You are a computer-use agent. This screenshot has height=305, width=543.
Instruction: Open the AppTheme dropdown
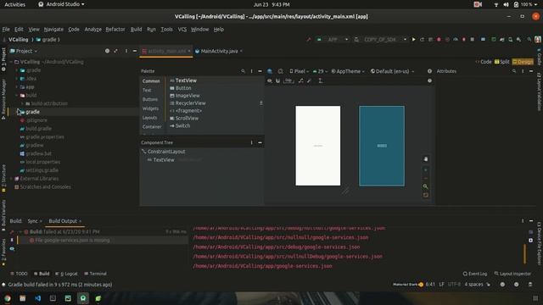tap(348, 71)
